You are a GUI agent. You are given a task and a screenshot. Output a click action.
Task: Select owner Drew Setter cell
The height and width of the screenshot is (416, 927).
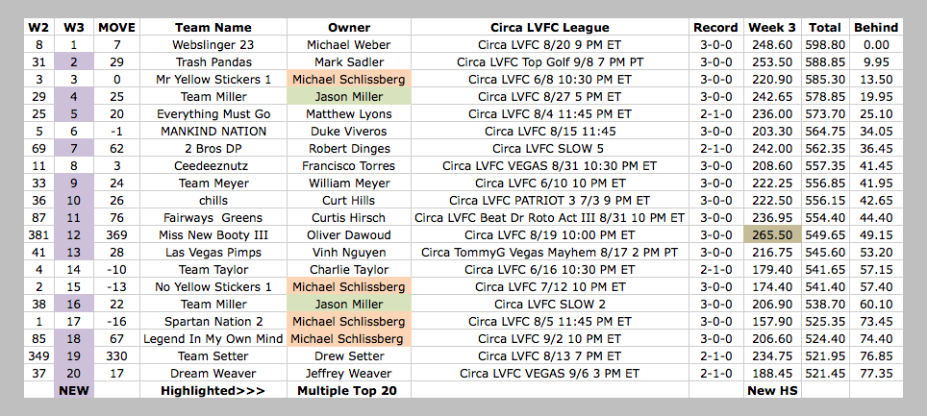[x=349, y=355]
